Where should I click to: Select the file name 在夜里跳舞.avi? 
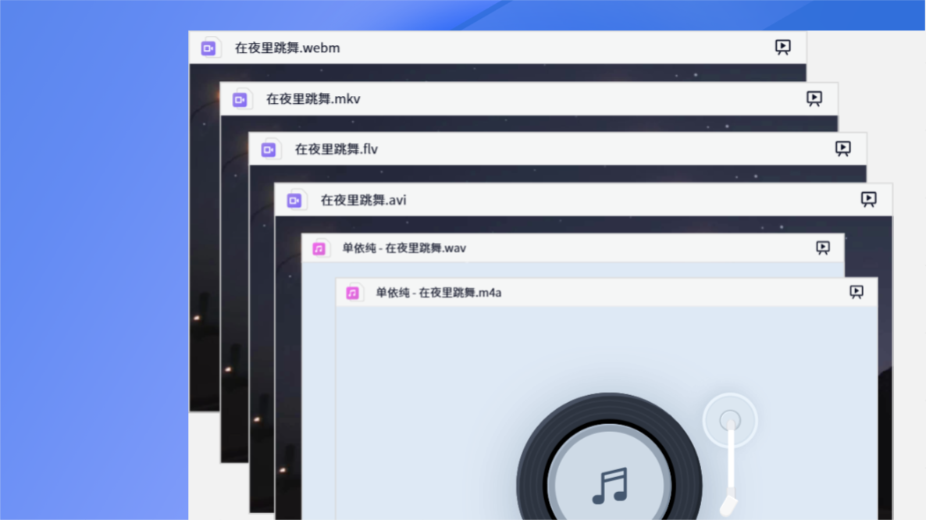click(363, 200)
